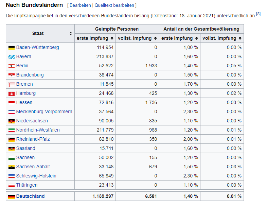Click the Hamburg flag icon
The height and width of the screenshot is (206, 266).
tap(12, 93)
